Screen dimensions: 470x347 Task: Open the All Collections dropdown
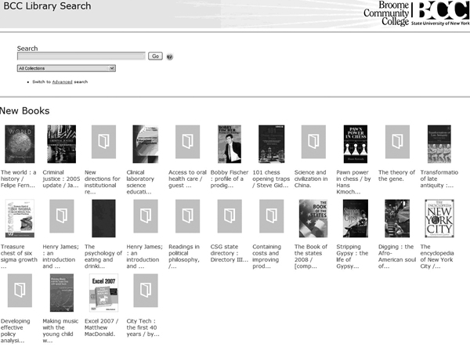67,68
